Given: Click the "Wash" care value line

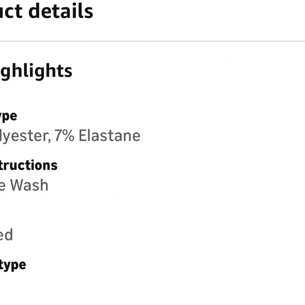Looking at the screenshot, I should click(24, 185).
